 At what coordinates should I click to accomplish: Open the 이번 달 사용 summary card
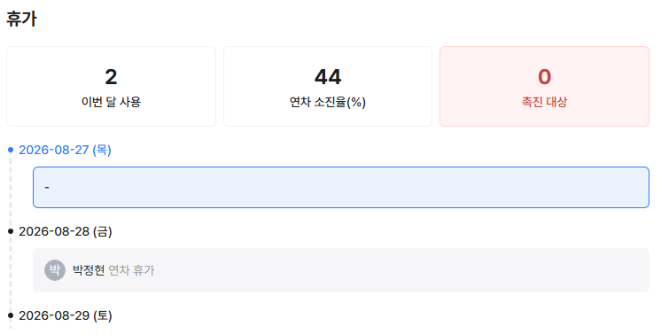[112, 87]
